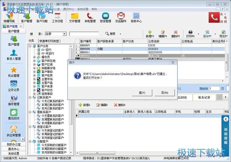Image resolution: width=231 pixels, height=162 pixels.
Task: Click 编辑E in the contacts toolbar
Action: [102, 105]
